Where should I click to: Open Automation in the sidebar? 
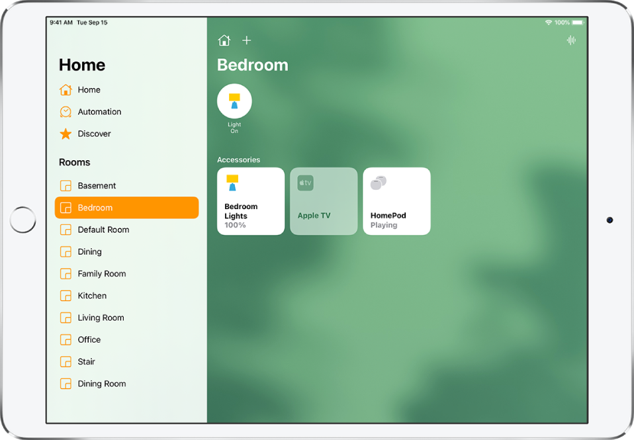click(x=126, y=112)
